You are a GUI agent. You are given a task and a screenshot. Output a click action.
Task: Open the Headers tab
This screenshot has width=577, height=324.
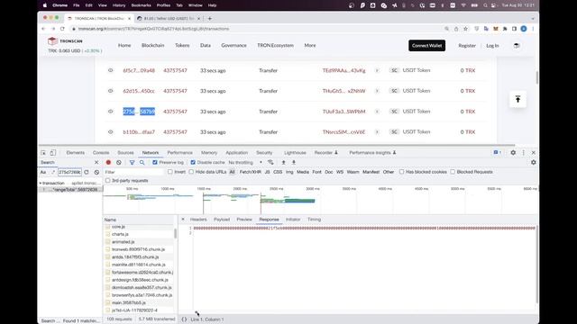(198, 220)
